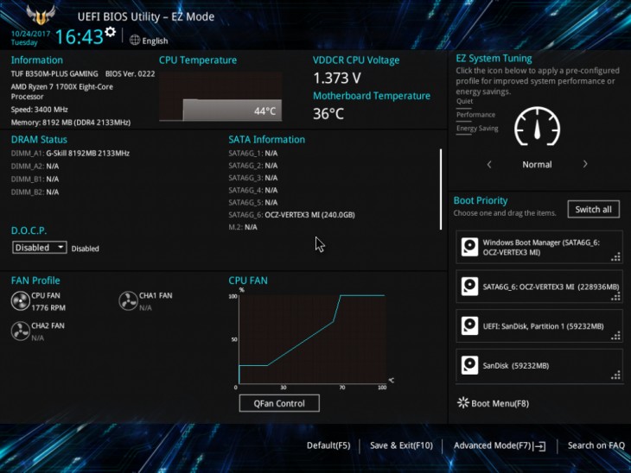This screenshot has width=631, height=473.
Task: Open the D.O.C.P. Disabled dropdown
Action: click(x=40, y=247)
